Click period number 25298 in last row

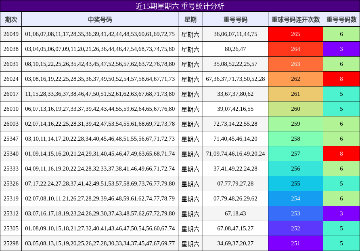11,243
